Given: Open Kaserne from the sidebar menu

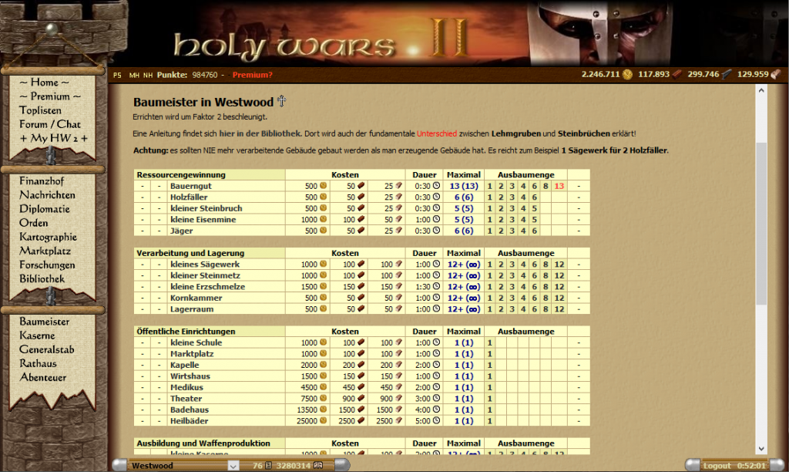Looking at the screenshot, I should pos(37,335).
